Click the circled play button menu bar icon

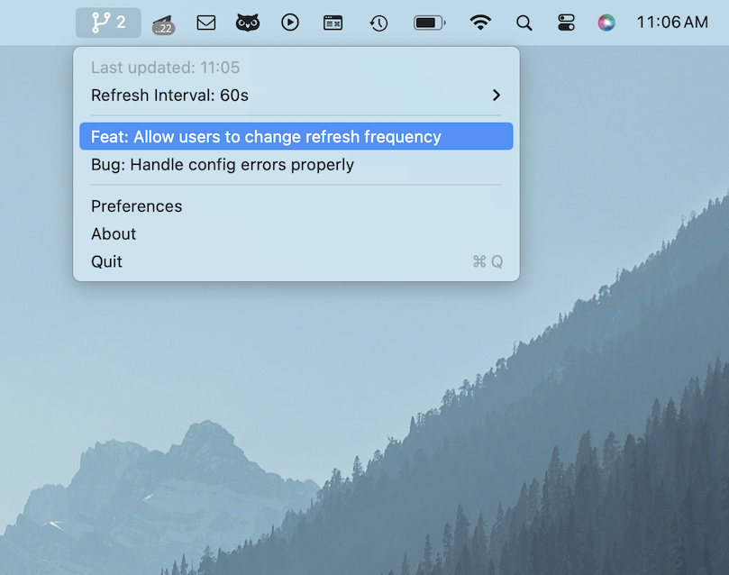tap(290, 23)
